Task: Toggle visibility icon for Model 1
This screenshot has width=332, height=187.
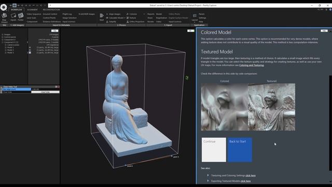Action: [x=30, y=47]
